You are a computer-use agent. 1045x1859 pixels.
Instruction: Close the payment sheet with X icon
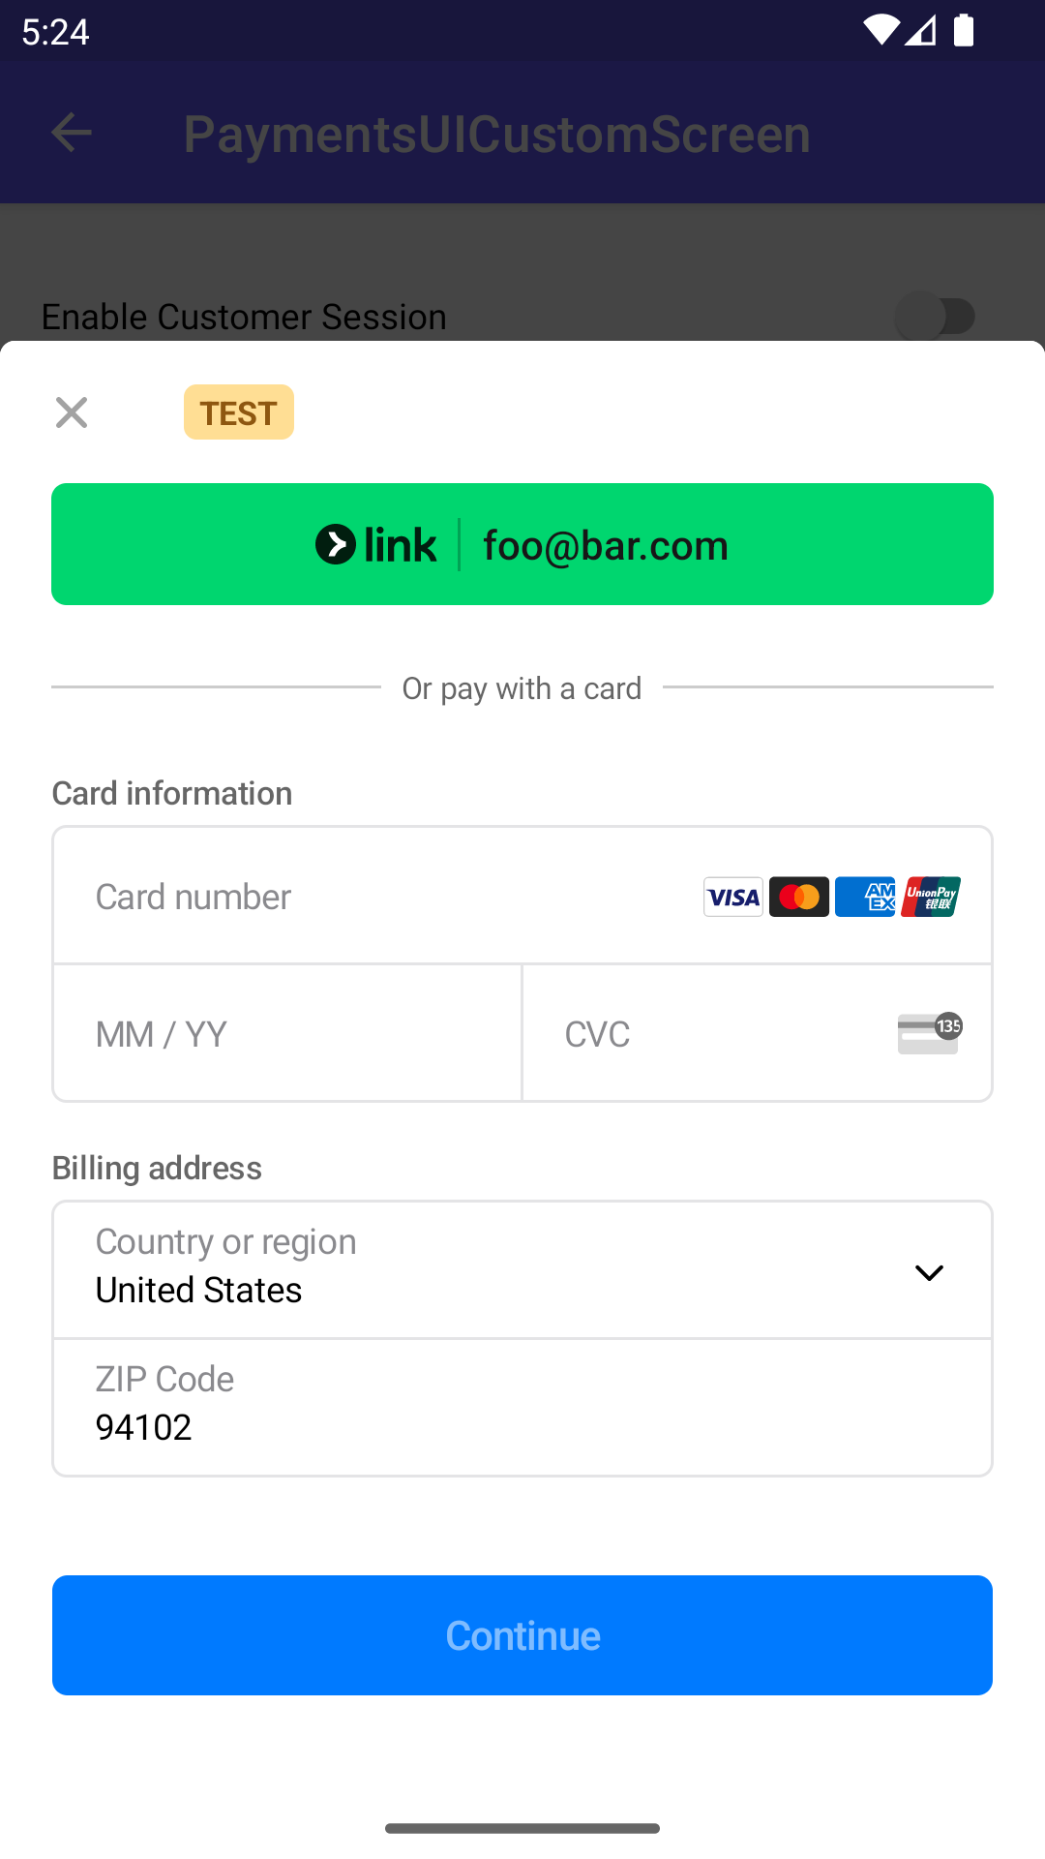click(72, 412)
